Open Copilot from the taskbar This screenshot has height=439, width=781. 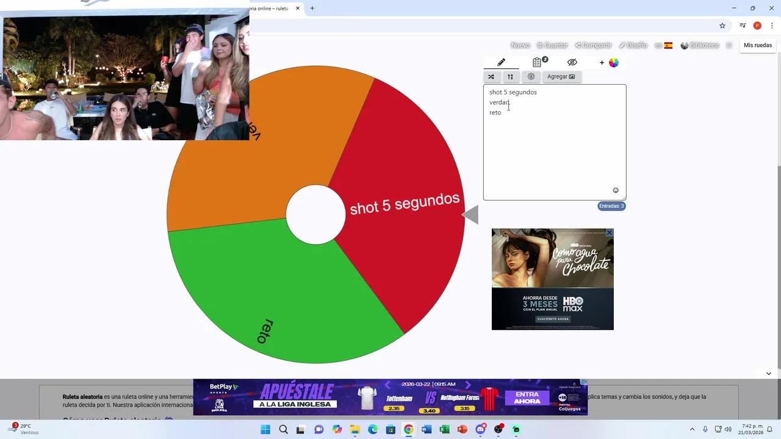(x=337, y=429)
